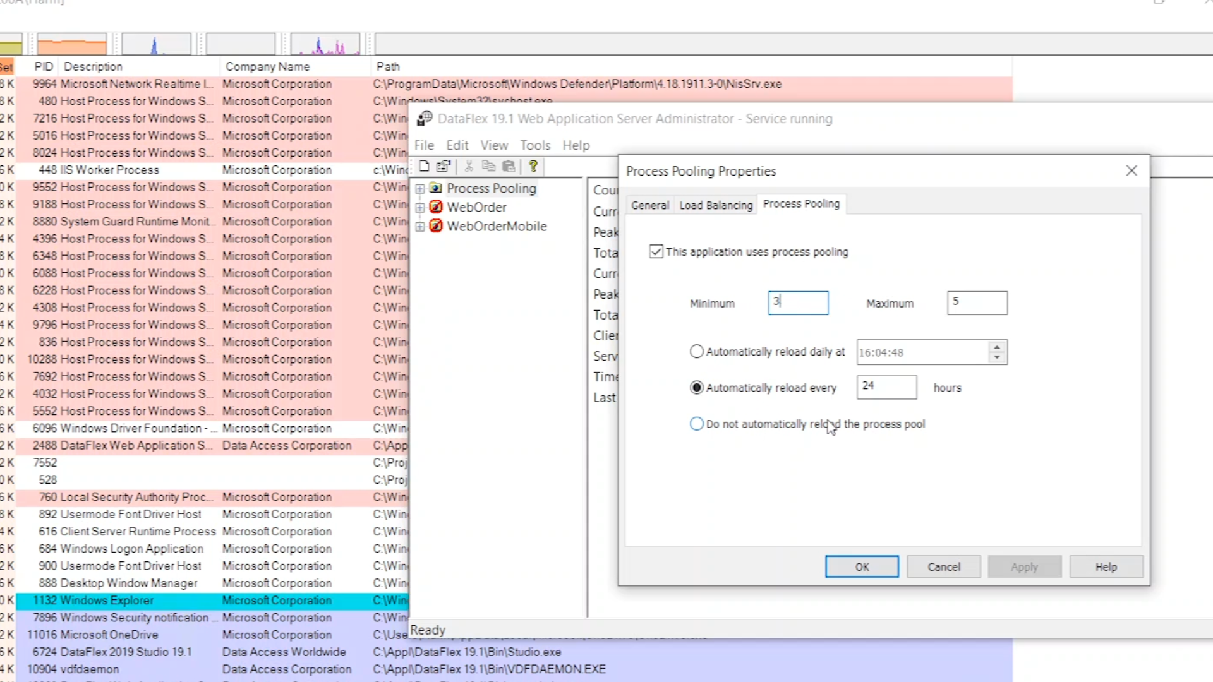
Task: Open the Tools menu
Action: point(535,145)
